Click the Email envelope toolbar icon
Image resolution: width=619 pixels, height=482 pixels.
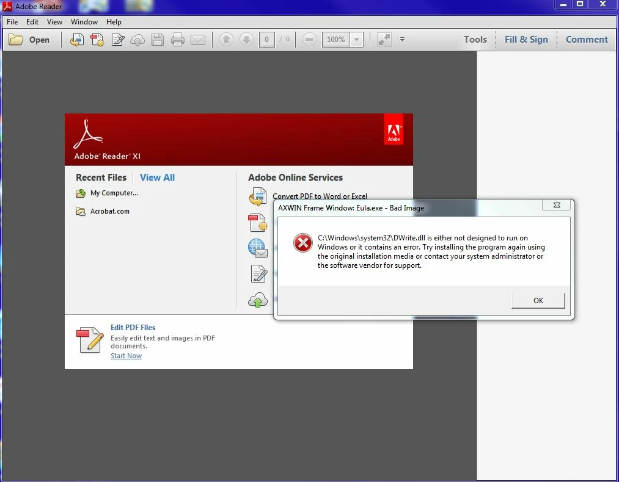pos(198,40)
